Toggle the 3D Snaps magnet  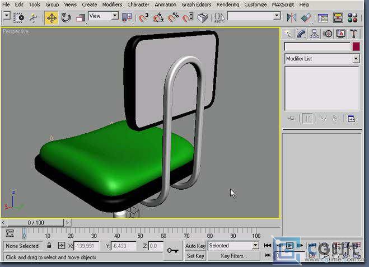[143, 18]
